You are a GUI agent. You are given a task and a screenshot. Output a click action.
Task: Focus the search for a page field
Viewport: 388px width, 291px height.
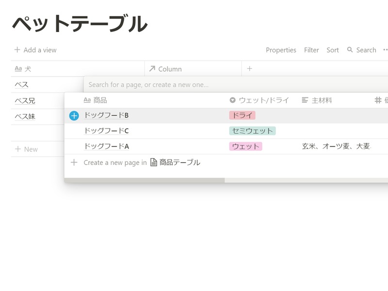[x=194, y=84]
